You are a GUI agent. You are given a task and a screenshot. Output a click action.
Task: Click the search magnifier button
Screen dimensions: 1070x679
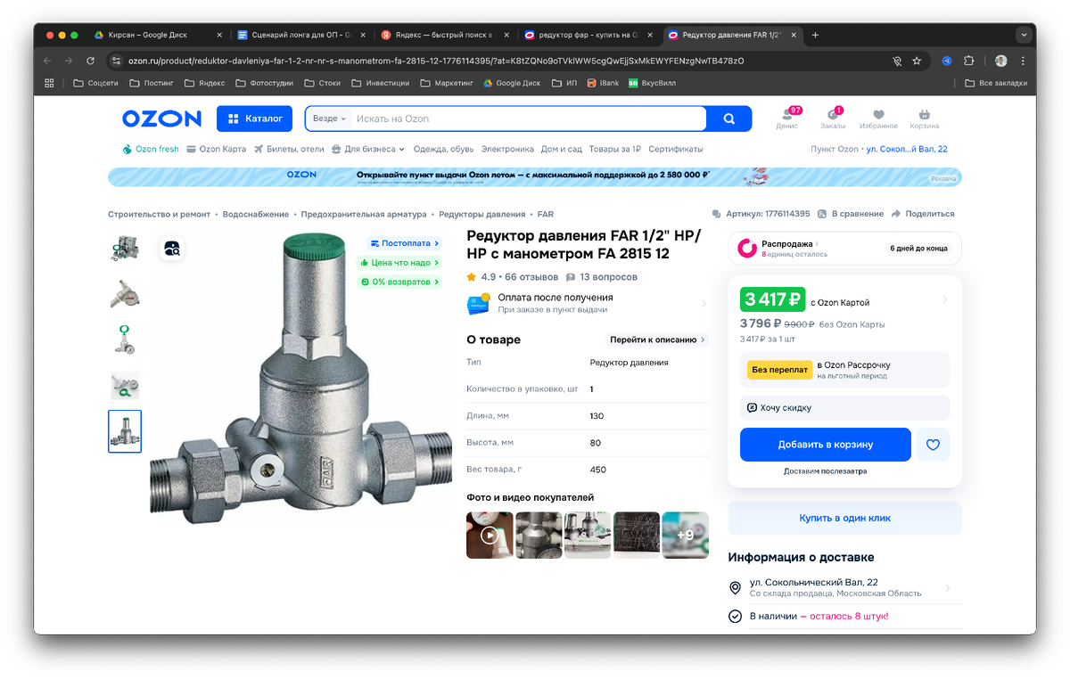click(729, 119)
